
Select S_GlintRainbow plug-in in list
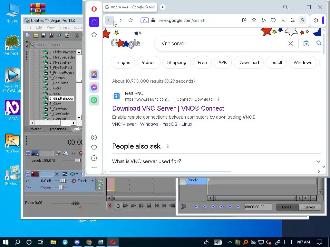62,98
